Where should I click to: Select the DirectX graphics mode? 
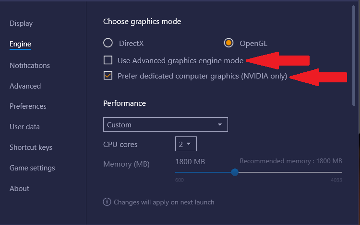tap(108, 43)
